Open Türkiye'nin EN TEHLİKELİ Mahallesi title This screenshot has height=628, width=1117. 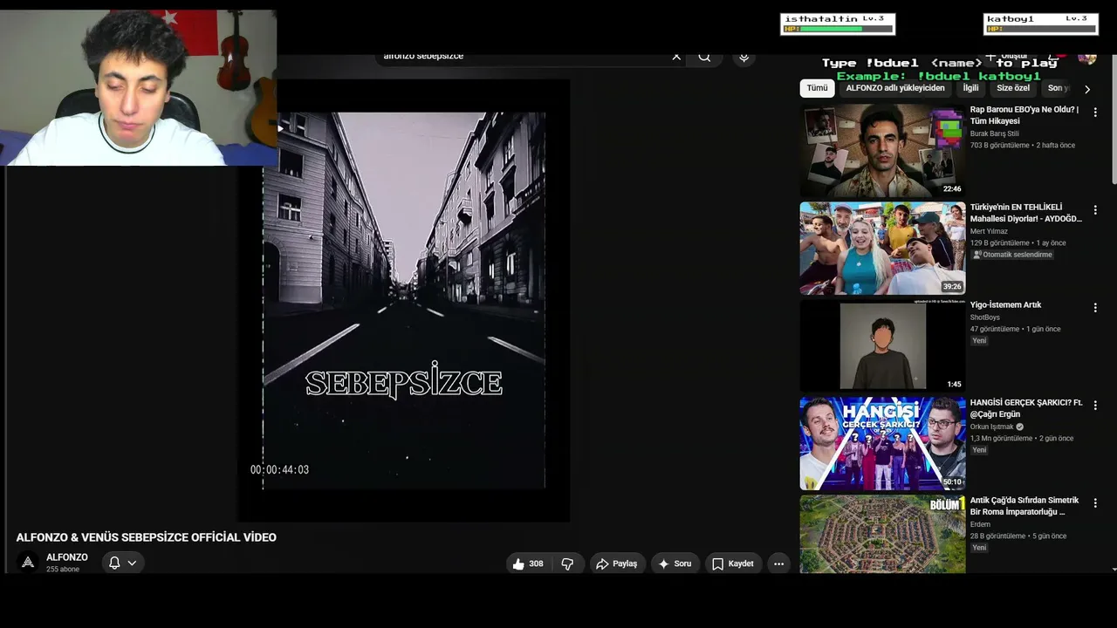[1026, 213]
